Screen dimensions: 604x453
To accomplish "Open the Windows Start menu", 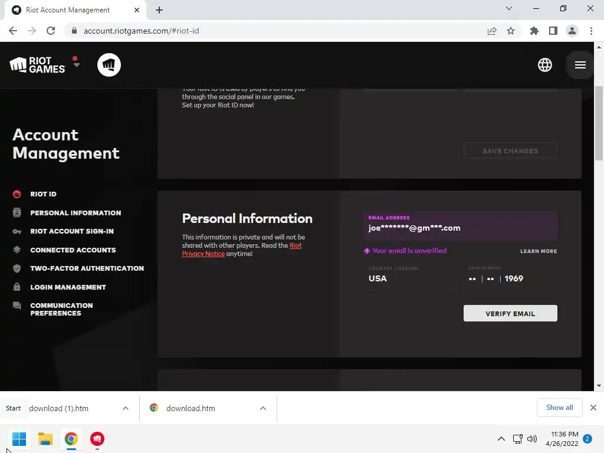I will click(19, 439).
